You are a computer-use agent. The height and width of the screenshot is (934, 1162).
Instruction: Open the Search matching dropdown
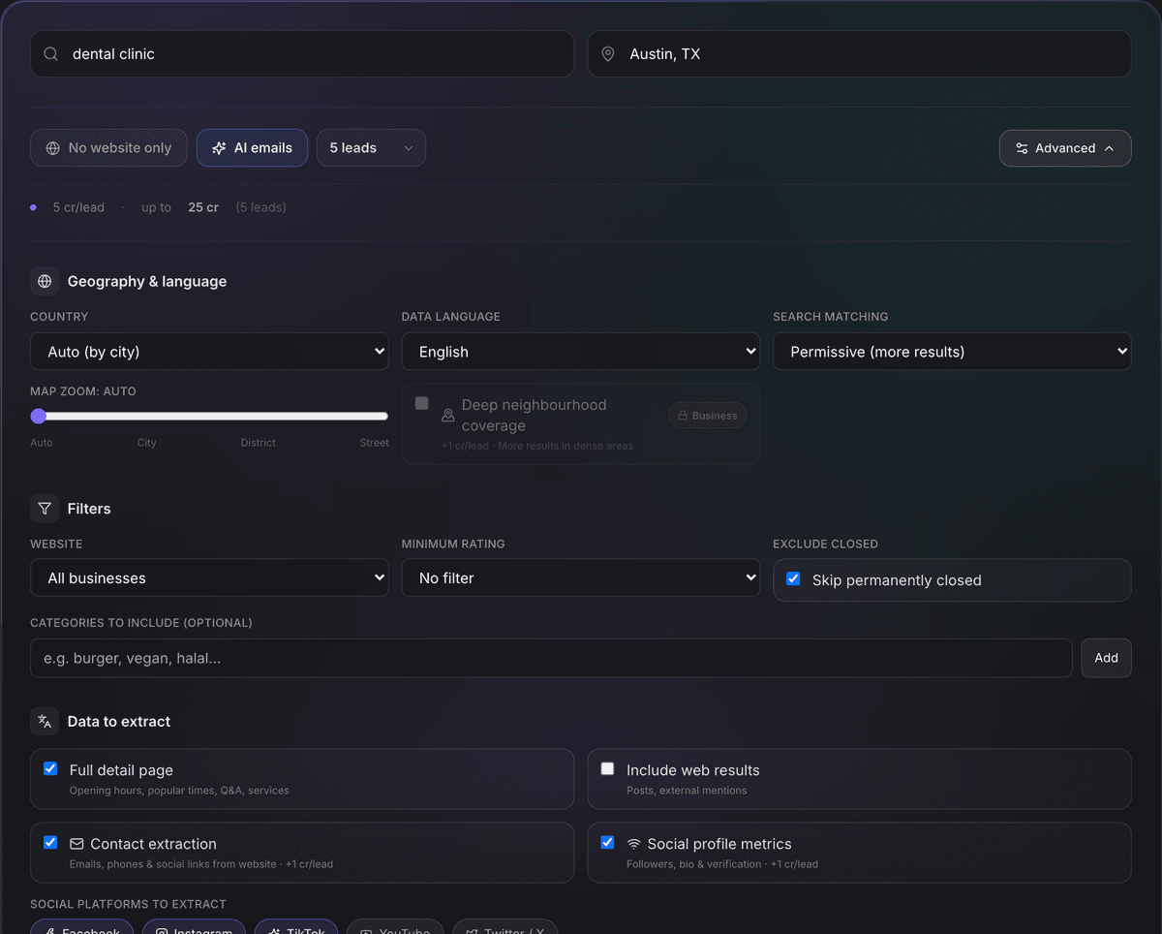[952, 352]
